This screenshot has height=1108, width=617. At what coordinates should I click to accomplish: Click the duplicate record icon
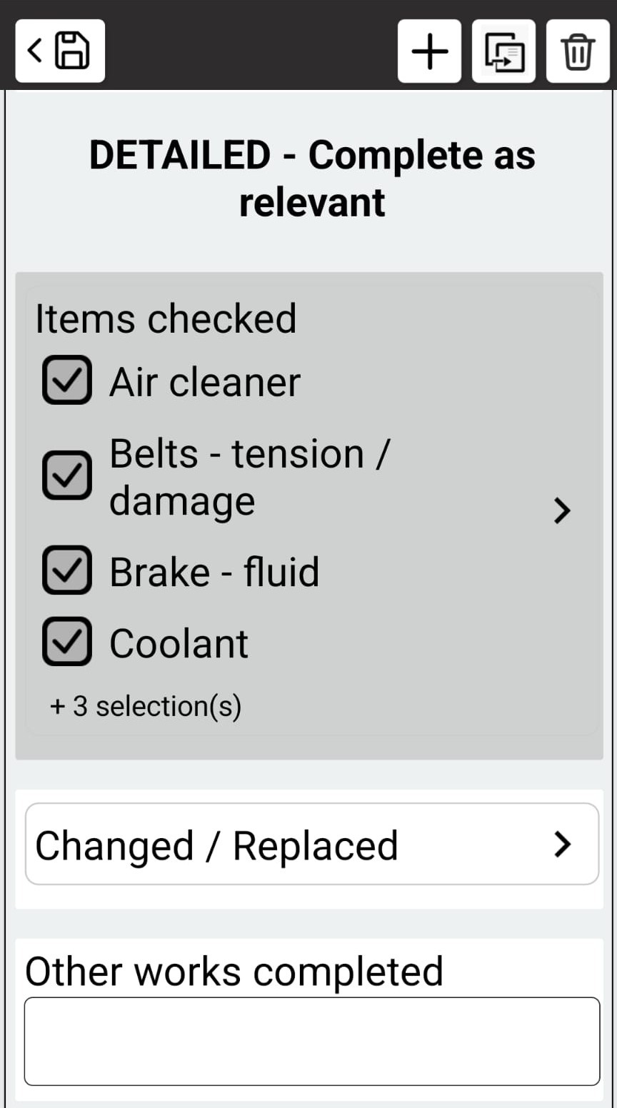point(504,51)
